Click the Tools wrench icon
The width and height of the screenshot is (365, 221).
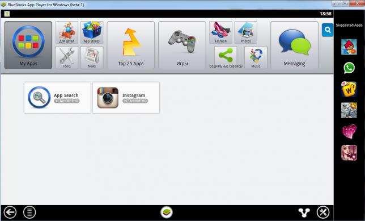(x=66, y=57)
